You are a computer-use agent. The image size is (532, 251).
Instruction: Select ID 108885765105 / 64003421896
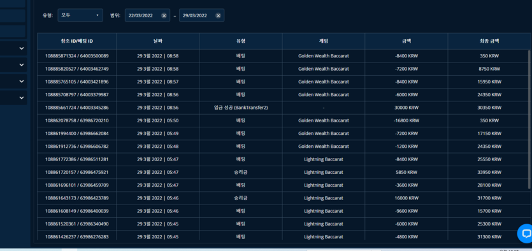coord(76,82)
